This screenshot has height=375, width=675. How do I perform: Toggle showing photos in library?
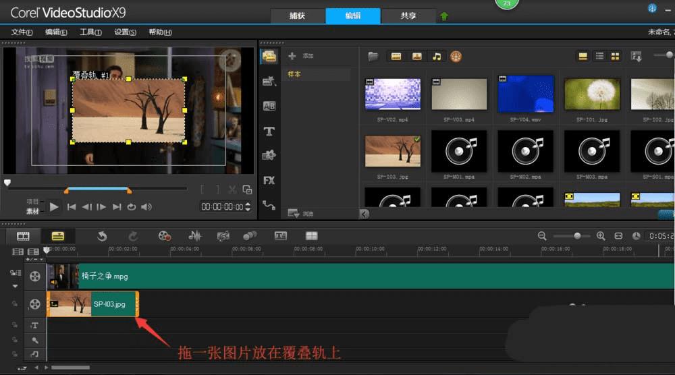416,57
